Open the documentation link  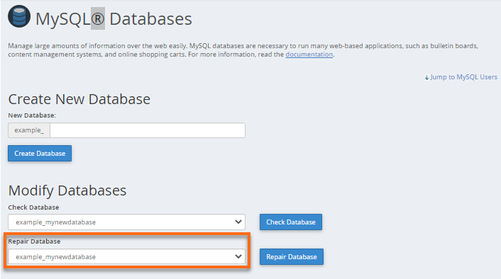(x=309, y=55)
